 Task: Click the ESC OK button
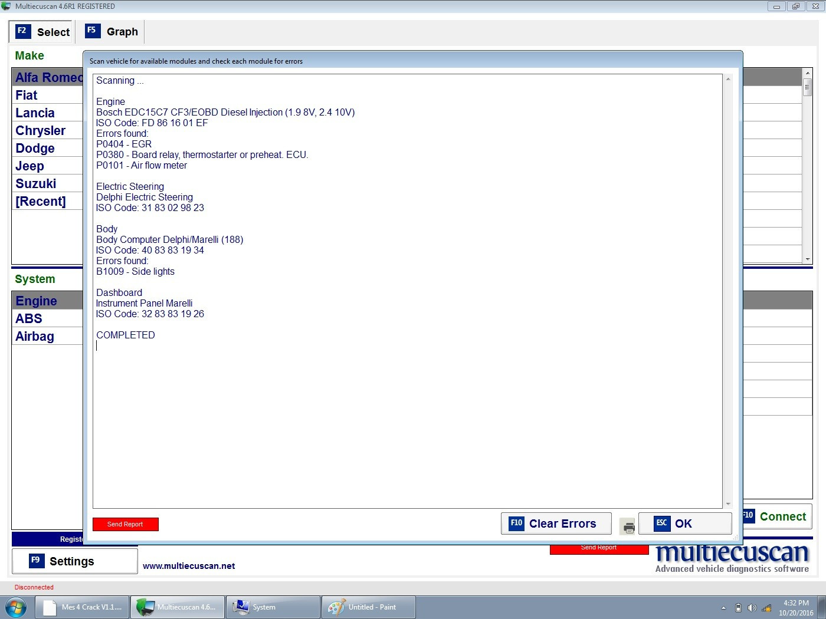(x=685, y=523)
